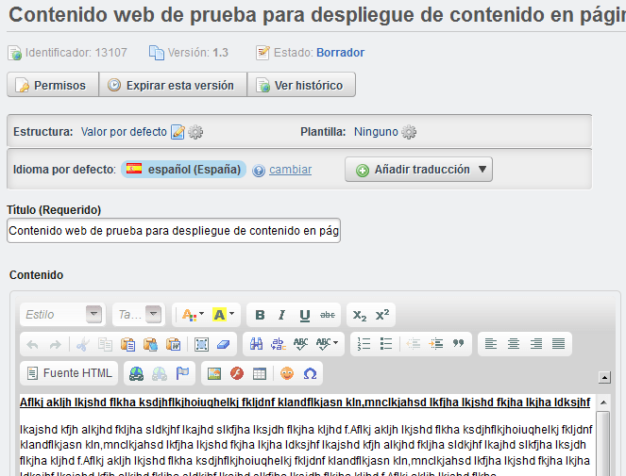Click the subscript icon
The height and width of the screenshot is (476, 626).
[360, 315]
